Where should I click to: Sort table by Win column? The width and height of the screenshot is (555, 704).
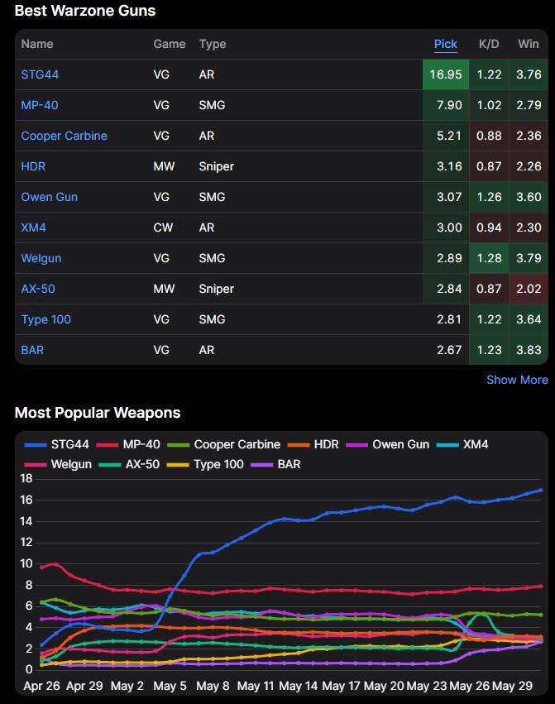528,44
